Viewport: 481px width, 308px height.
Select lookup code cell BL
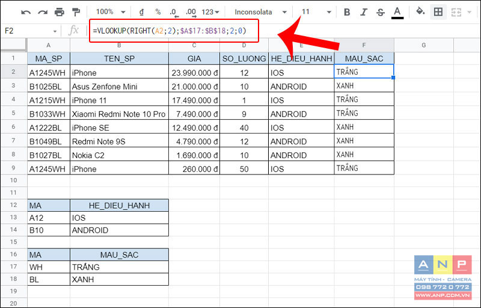49,280
